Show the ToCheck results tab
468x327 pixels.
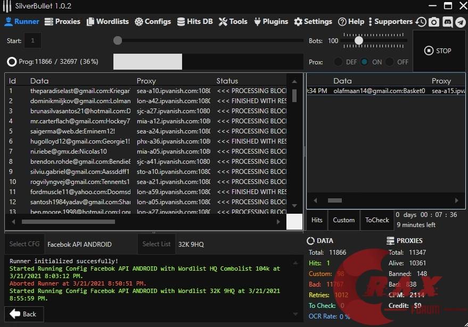377,220
